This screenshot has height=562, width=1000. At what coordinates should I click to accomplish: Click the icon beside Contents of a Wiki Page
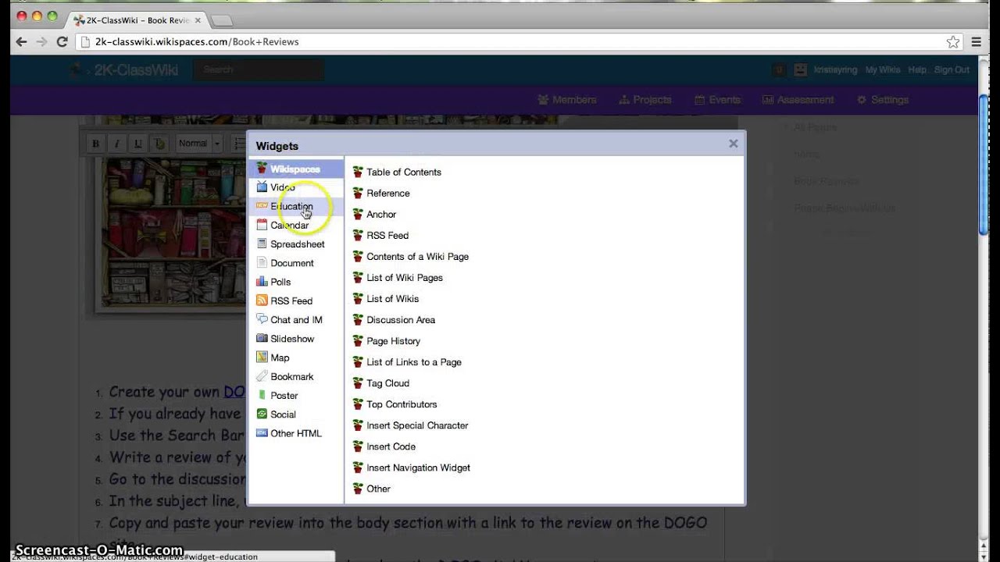click(358, 256)
